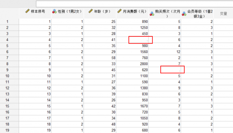Click the monthly spend cell 760

(x=132, y=58)
